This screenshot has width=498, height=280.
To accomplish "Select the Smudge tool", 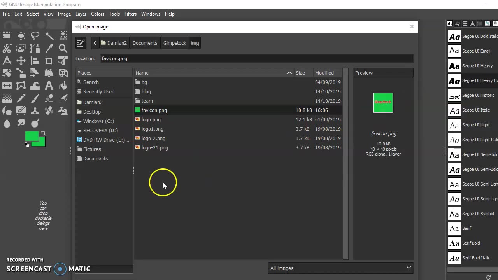I will pyautogui.click(x=21, y=123).
